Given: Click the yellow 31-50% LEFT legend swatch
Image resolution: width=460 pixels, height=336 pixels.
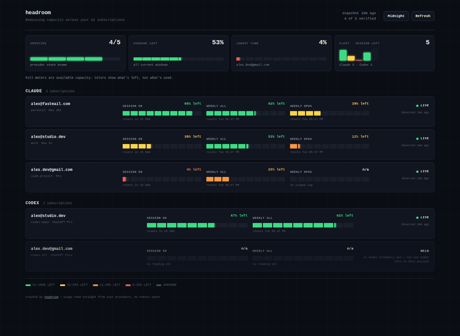Looking at the screenshot, I should (x=63, y=285).
